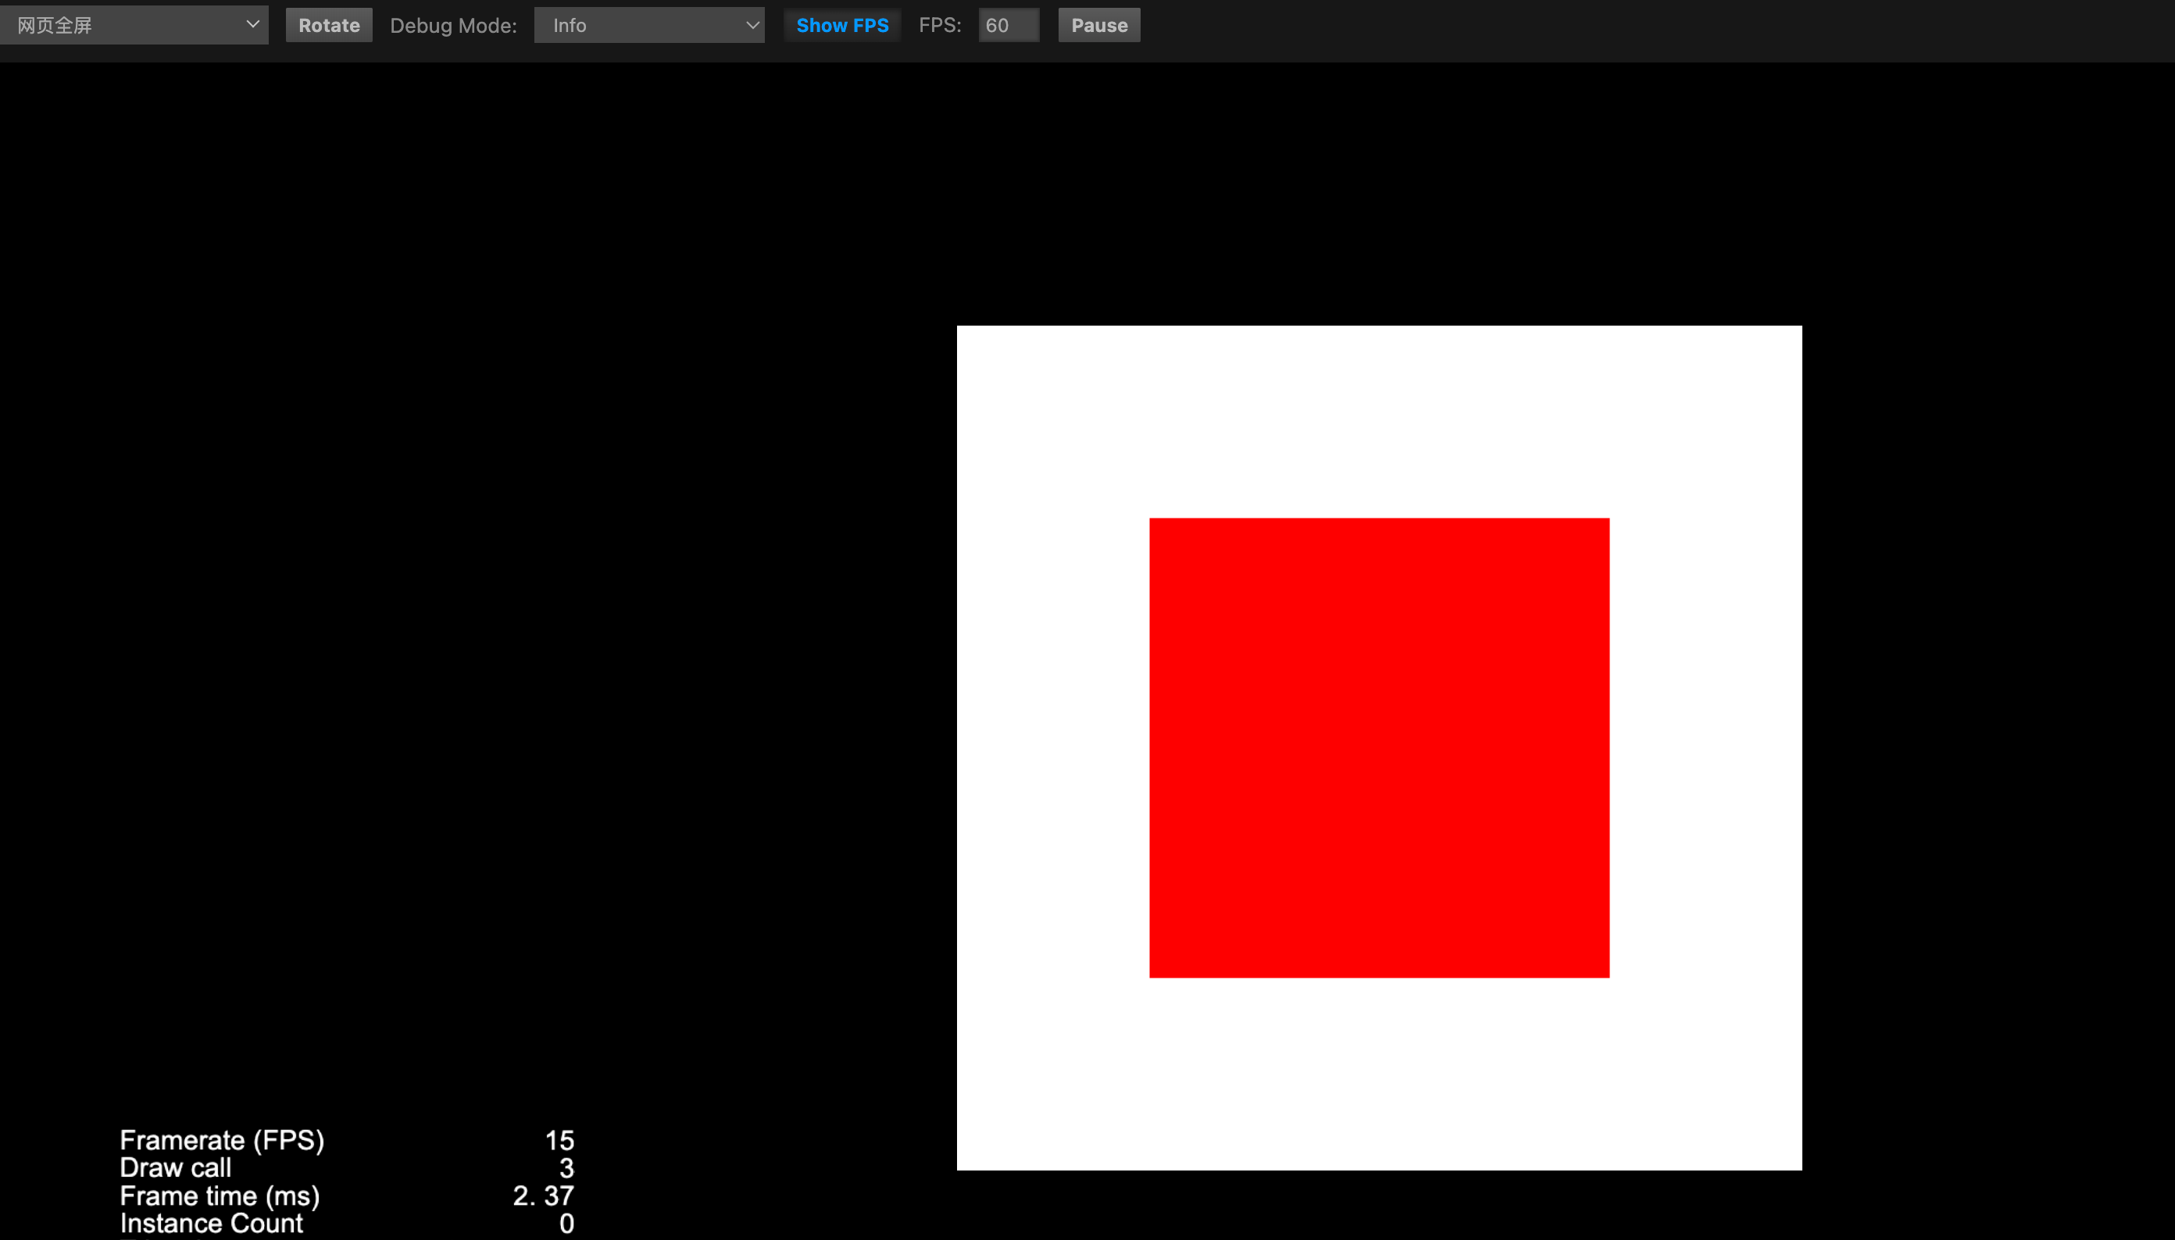The height and width of the screenshot is (1240, 2175).
Task: Click the red square in the canvas
Action: click(x=1378, y=748)
